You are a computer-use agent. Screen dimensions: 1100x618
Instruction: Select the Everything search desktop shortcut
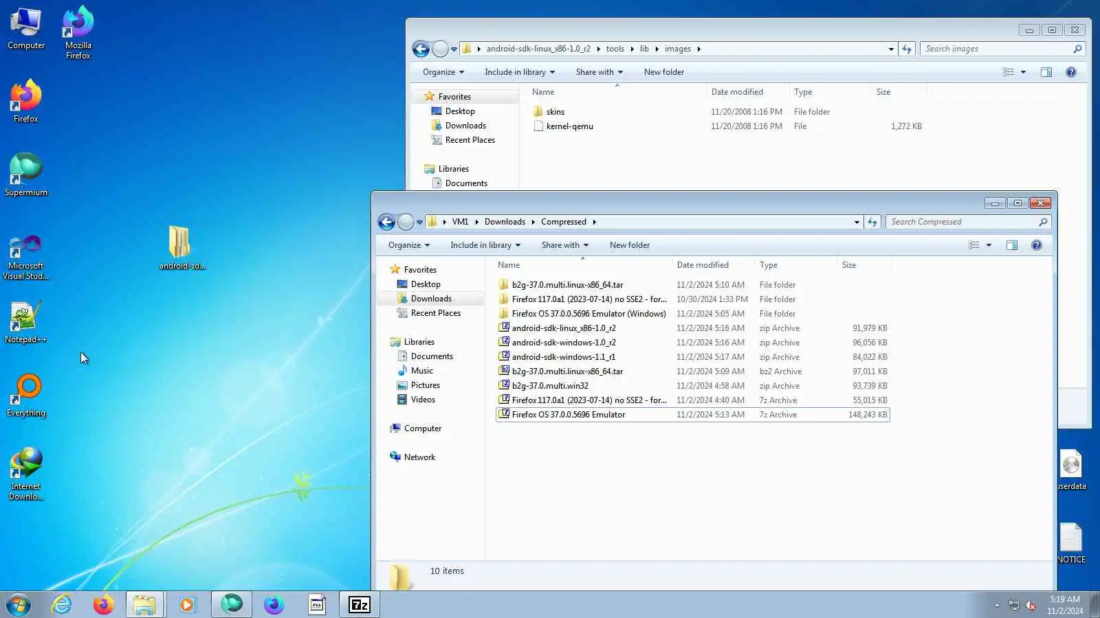(26, 396)
